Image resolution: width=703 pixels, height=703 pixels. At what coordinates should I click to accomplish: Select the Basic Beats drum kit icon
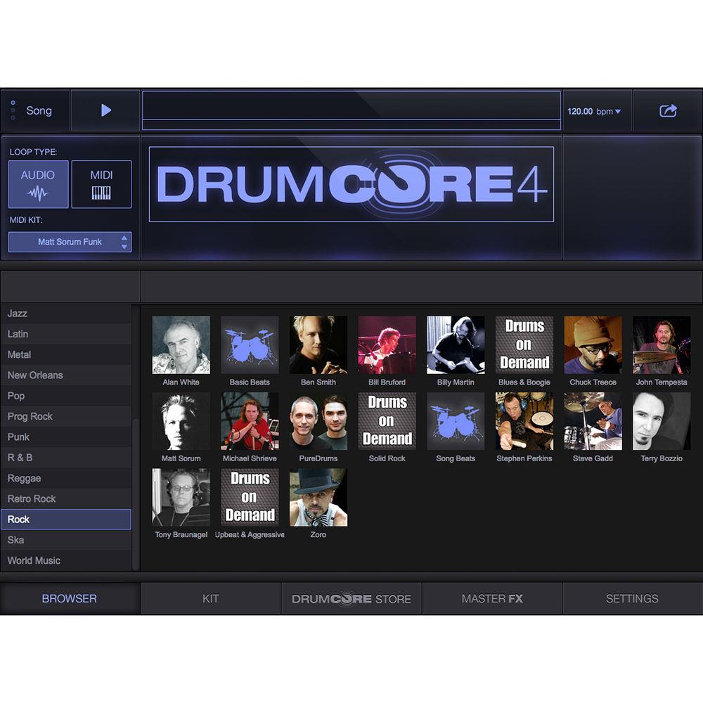pos(250,345)
